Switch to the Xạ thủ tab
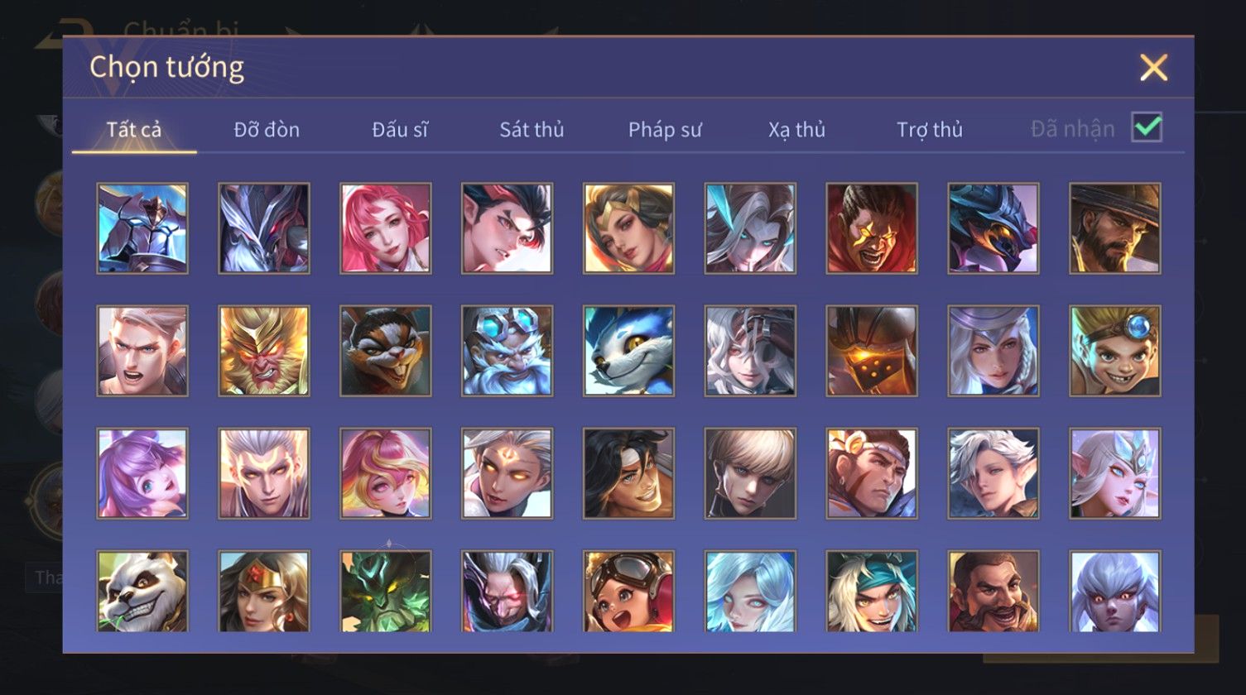 796,130
